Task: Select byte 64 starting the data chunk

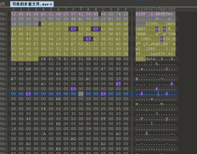Action: point(43,59)
